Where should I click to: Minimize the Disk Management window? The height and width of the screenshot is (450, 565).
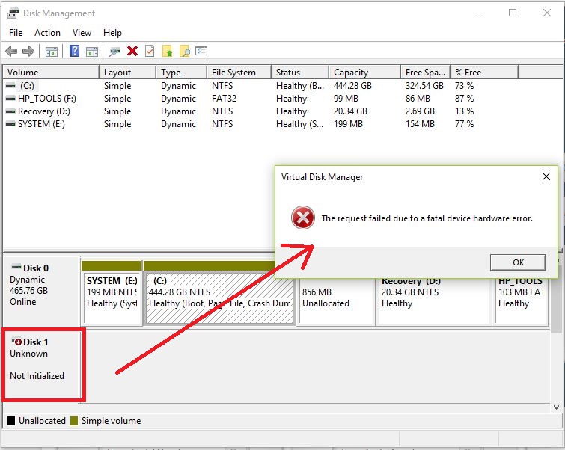pyautogui.click(x=478, y=13)
